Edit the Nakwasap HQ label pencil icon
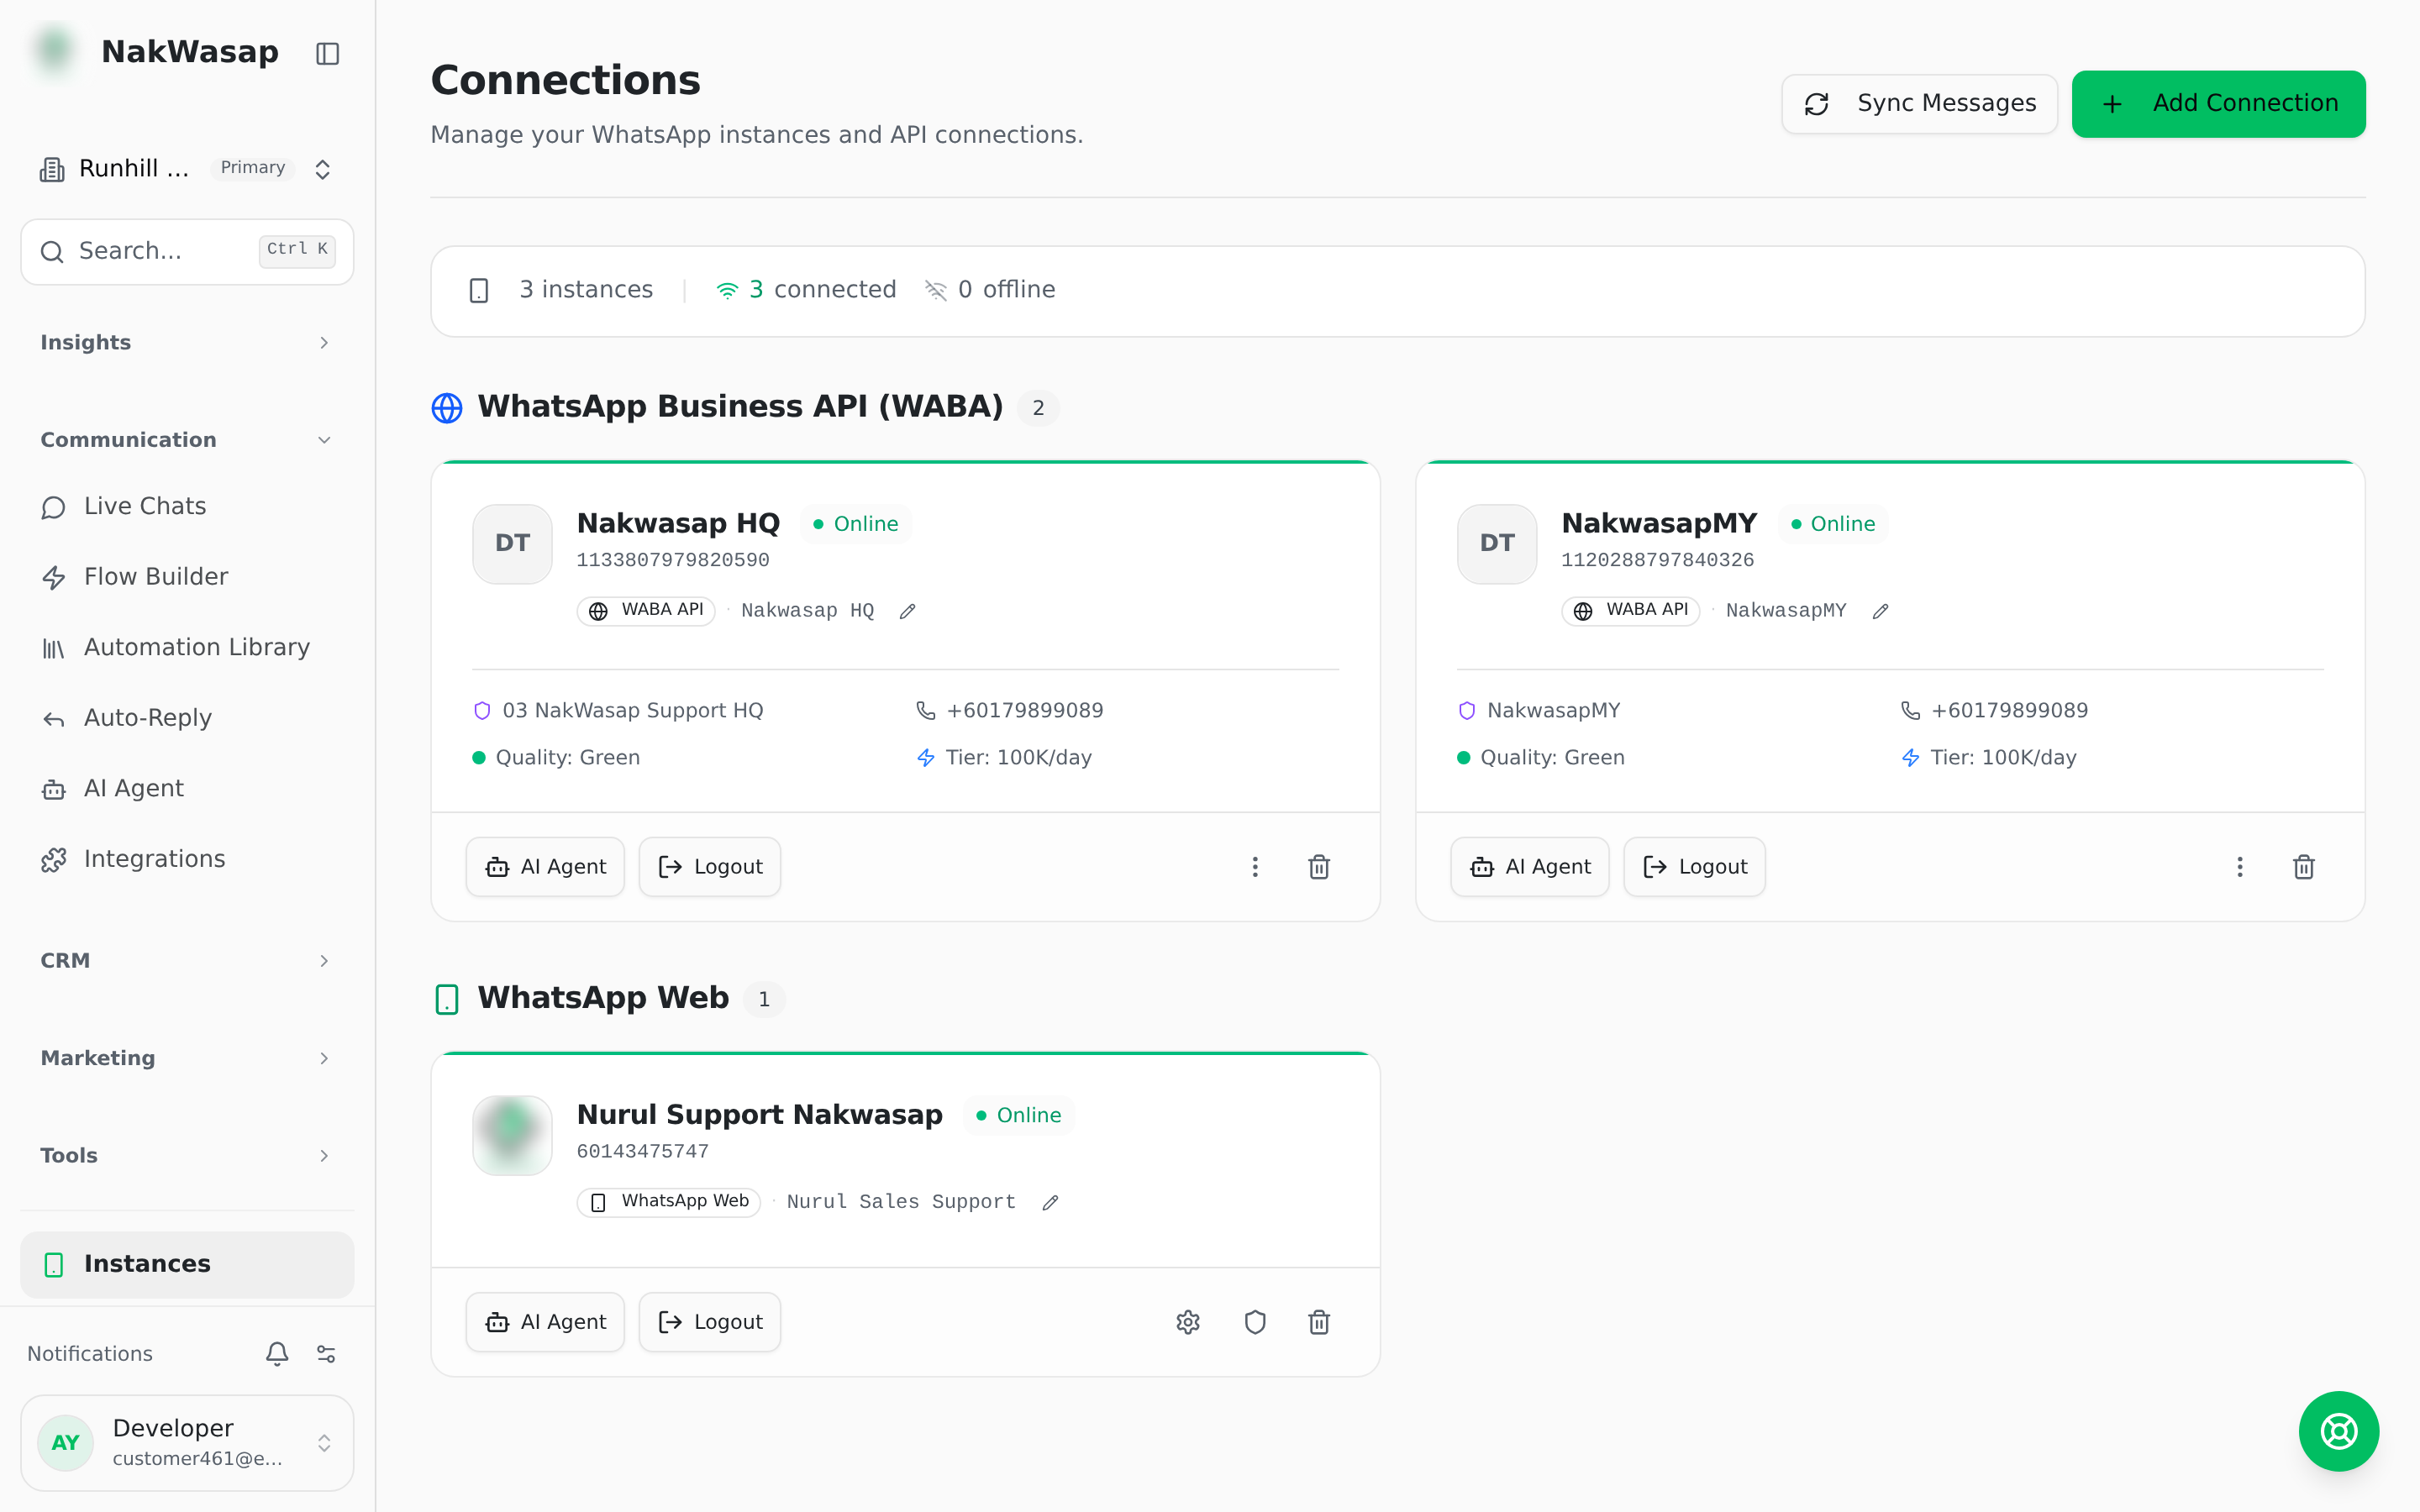Viewport: 2420px width, 1512px height. coord(907,611)
